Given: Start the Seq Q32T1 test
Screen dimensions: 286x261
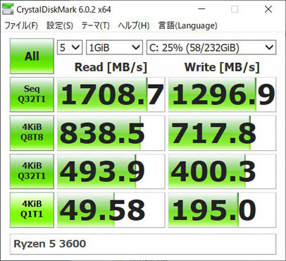Looking at the screenshot, I should [x=32, y=95].
